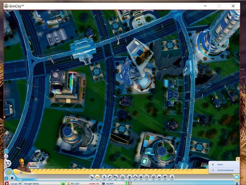Screen dimensions: 246x185
Task: Click the Abandoned Buildings count row
Action: click(x=223, y=170)
